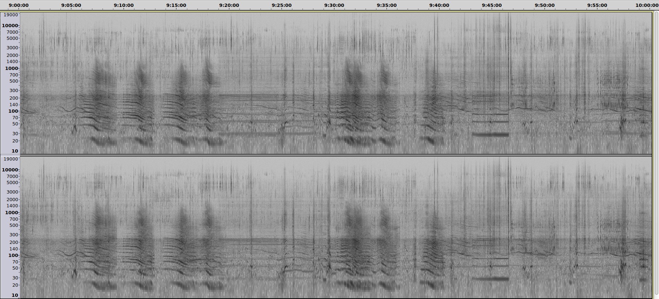Jump to 9:05:00 on the time ruler
Viewport: 659px width, 299px height.
71,5
